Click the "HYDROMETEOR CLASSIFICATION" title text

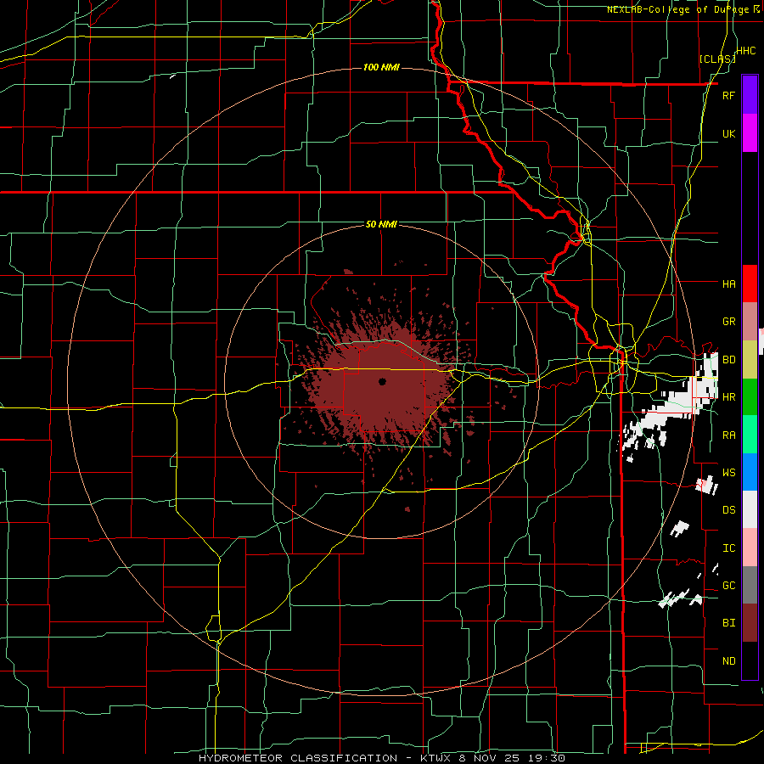298,758
